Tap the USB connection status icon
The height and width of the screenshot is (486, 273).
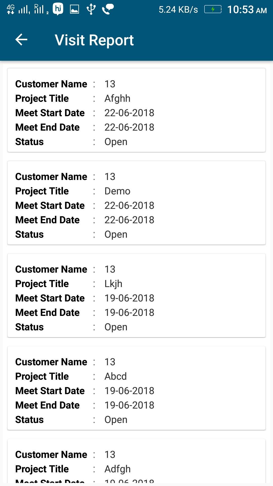point(91,10)
